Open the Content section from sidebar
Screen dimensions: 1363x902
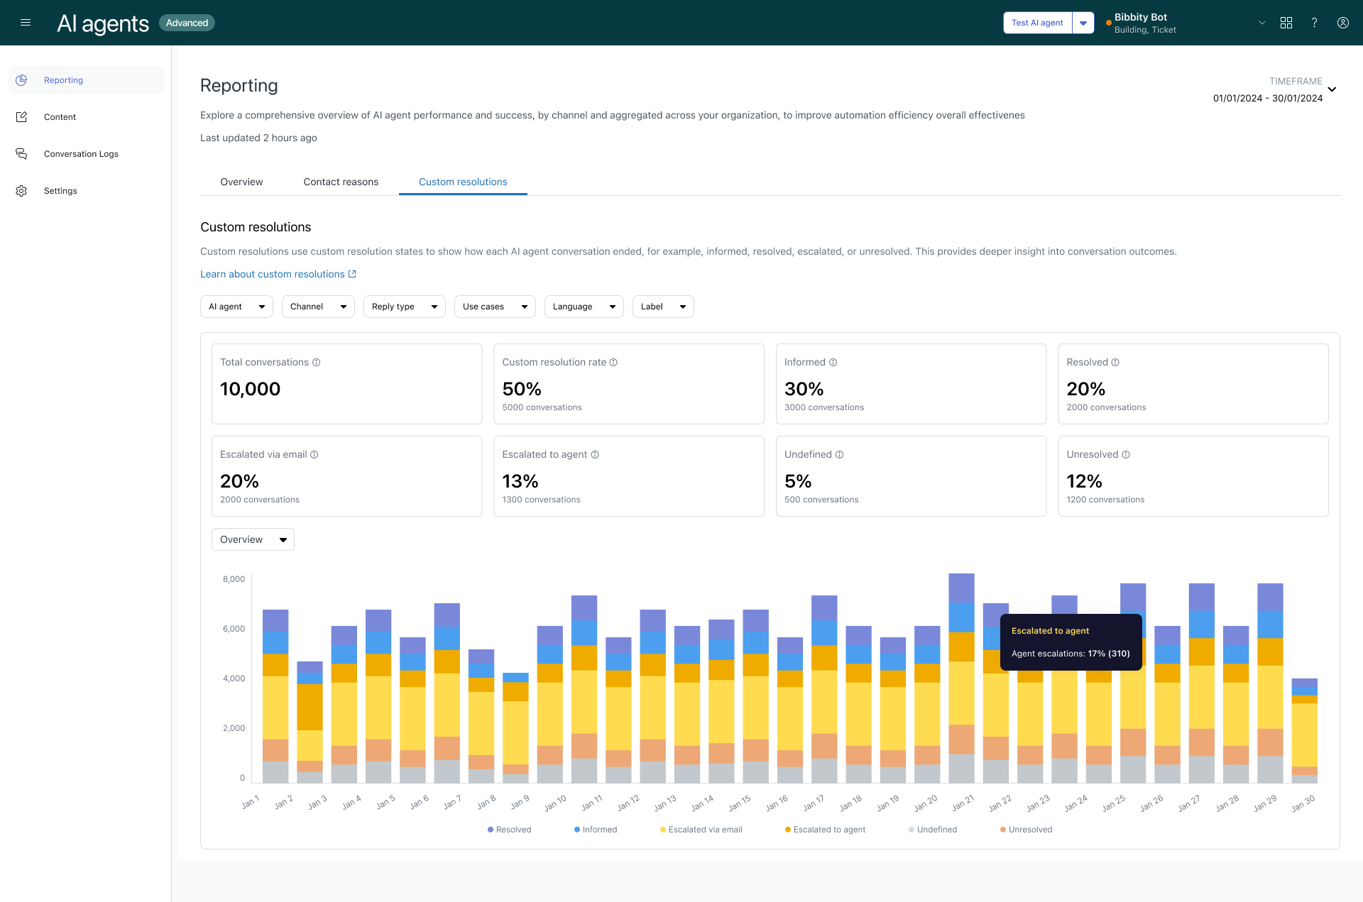tap(60, 116)
